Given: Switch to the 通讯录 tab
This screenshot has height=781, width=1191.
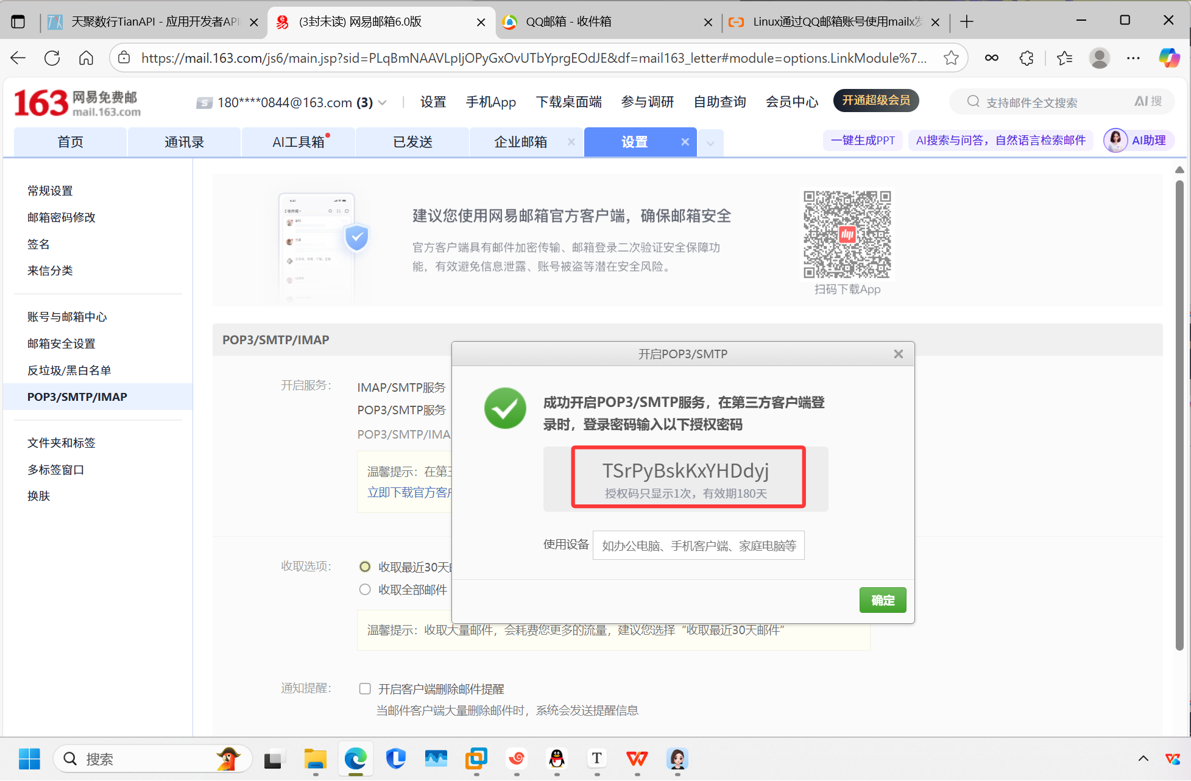Looking at the screenshot, I should pyautogui.click(x=184, y=142).
